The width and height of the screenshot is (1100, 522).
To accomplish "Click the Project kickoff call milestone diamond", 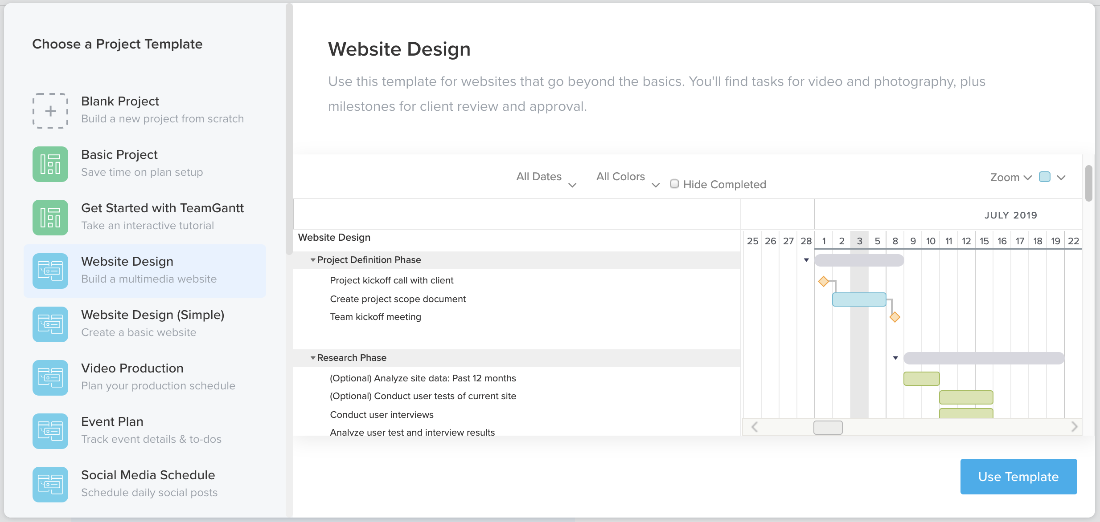I will coord(824,281).
